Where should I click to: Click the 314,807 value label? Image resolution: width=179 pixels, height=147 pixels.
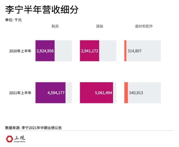(x=135, y=51)
